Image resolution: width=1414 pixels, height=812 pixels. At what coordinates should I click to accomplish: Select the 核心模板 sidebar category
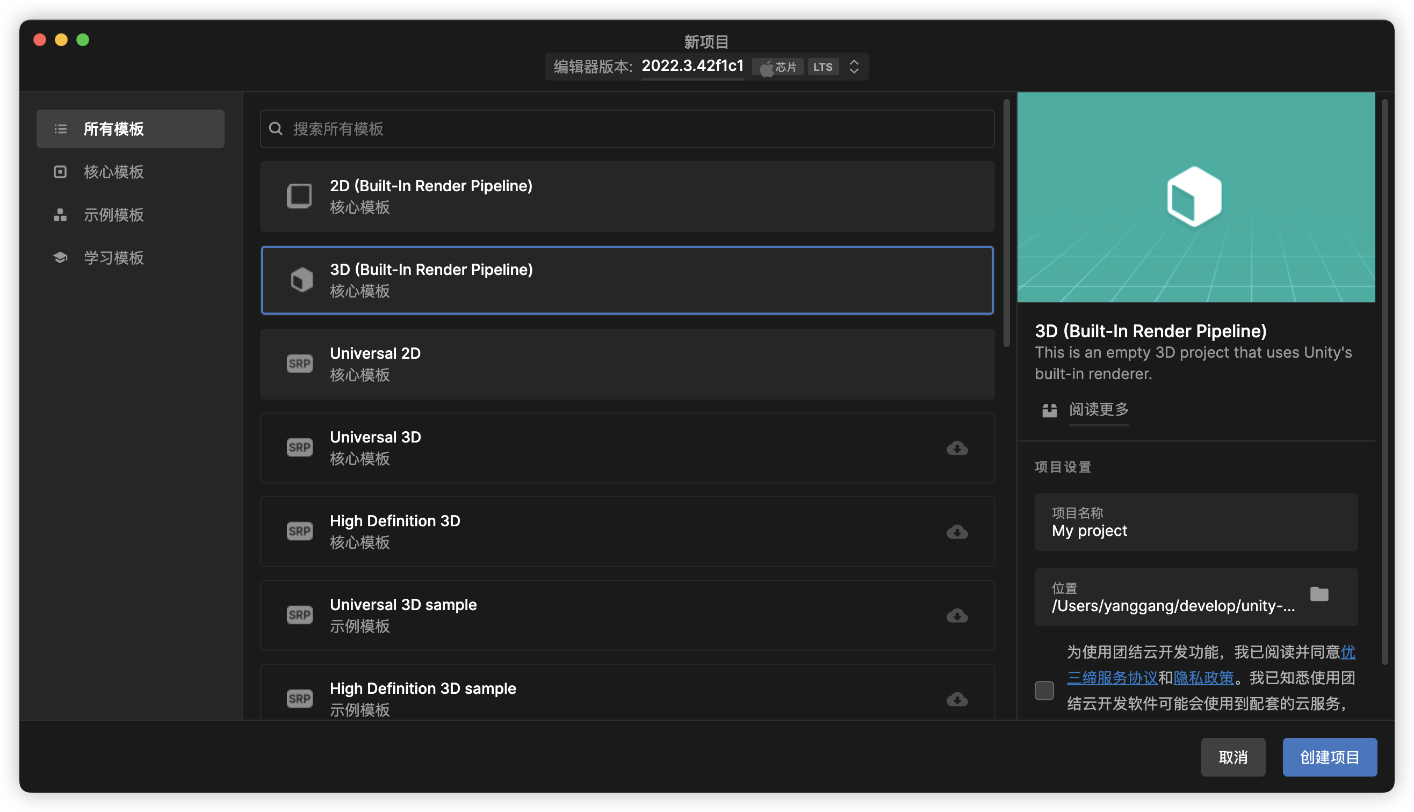tap(114, 172)
